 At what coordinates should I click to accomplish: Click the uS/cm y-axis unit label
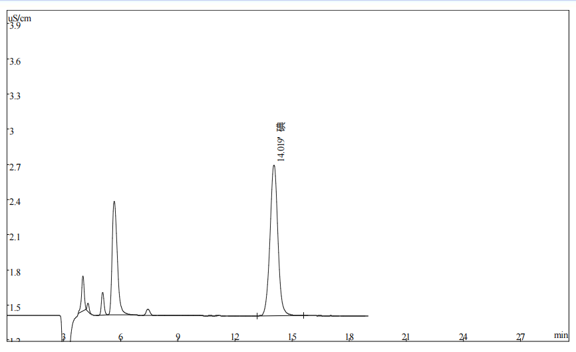(19, 18)
